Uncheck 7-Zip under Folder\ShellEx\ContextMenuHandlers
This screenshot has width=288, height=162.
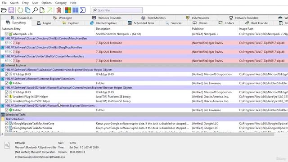tap(7, 61)
